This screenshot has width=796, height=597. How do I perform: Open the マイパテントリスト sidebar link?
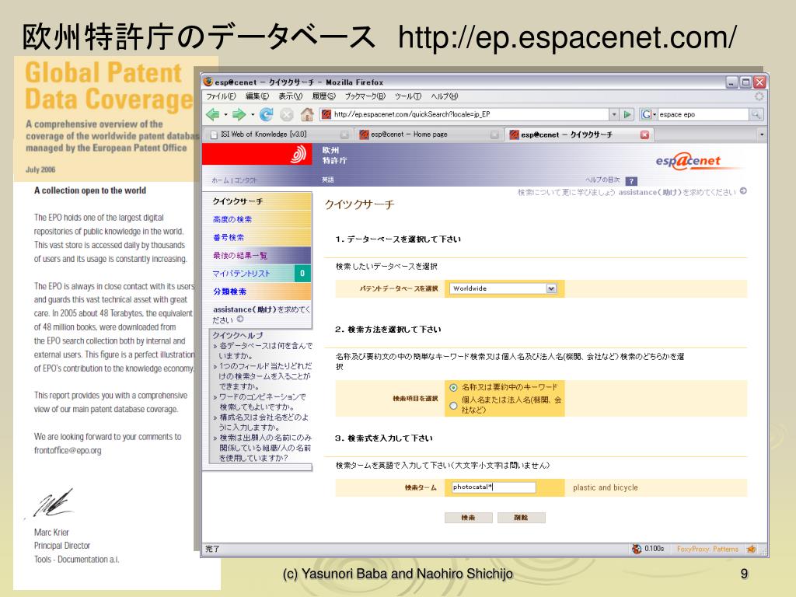coord(241,274)
